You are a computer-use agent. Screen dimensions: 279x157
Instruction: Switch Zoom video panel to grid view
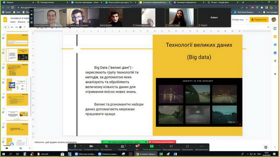point(31,22)
